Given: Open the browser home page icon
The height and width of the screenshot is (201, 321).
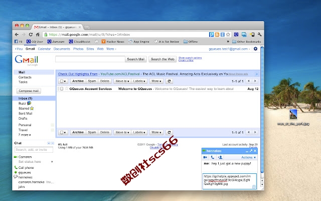Looking at the screenshot, I should coord(38,35).
